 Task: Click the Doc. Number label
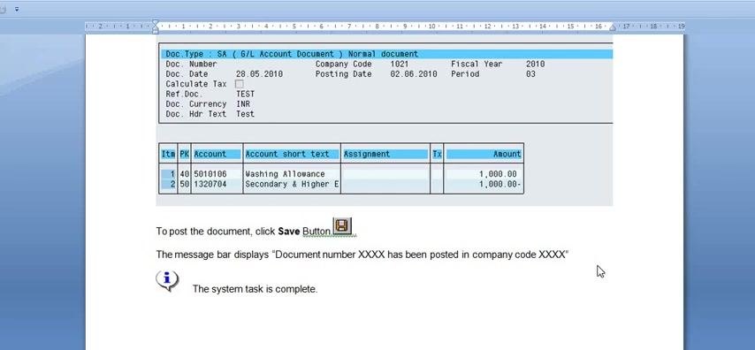coord(191,64)
